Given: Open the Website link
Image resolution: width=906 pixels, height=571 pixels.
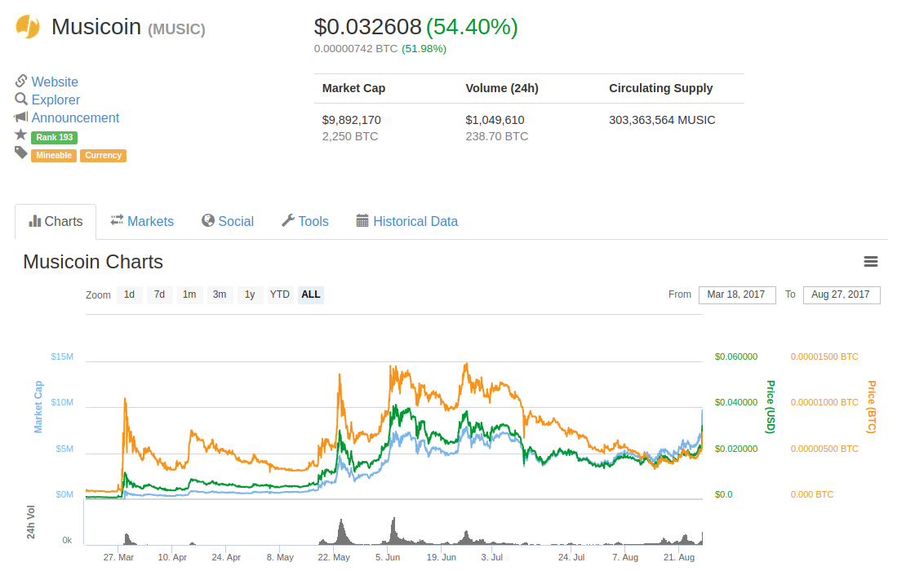Looking at the screenshot, I should 55,82.
